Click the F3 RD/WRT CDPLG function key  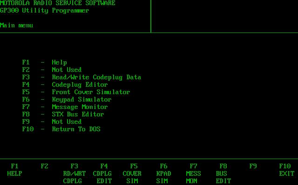pyautogui.click(x=74, y=173)
